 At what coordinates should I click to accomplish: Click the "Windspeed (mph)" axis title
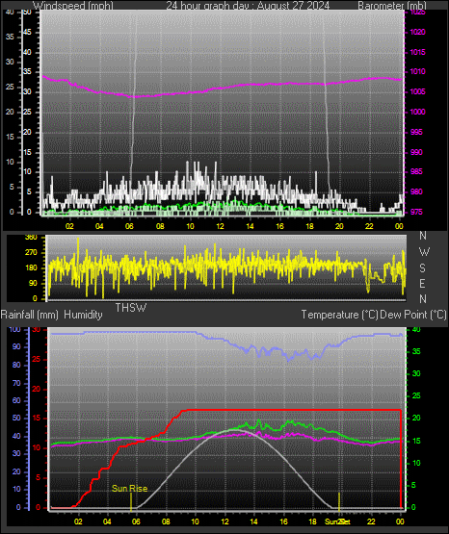tap(73, 6)
